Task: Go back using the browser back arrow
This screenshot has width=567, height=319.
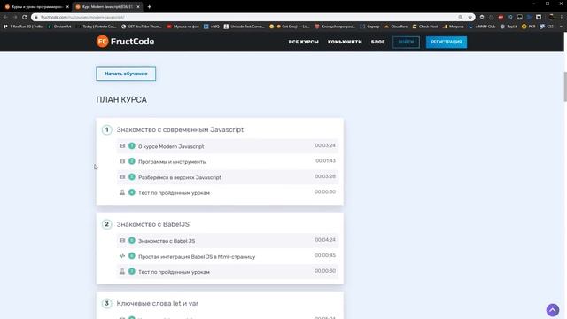Action: coord(5,17)
